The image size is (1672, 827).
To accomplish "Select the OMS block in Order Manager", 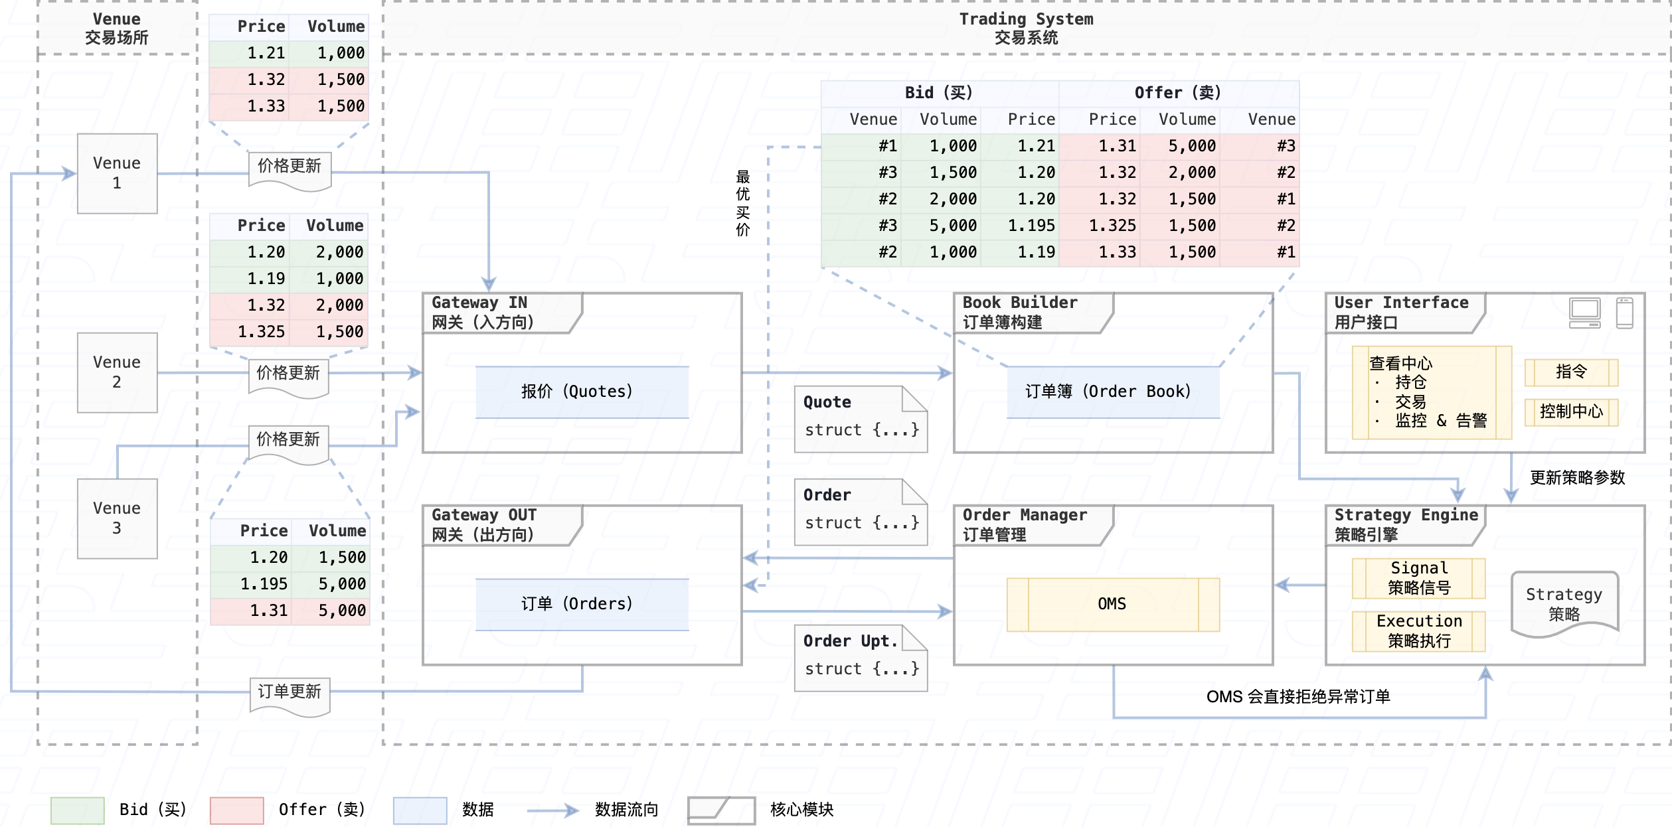I will [1113, 604].
